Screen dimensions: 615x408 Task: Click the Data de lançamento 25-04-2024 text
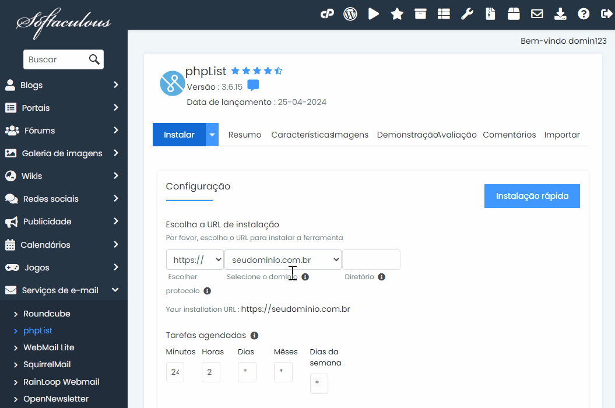(256, 103)
